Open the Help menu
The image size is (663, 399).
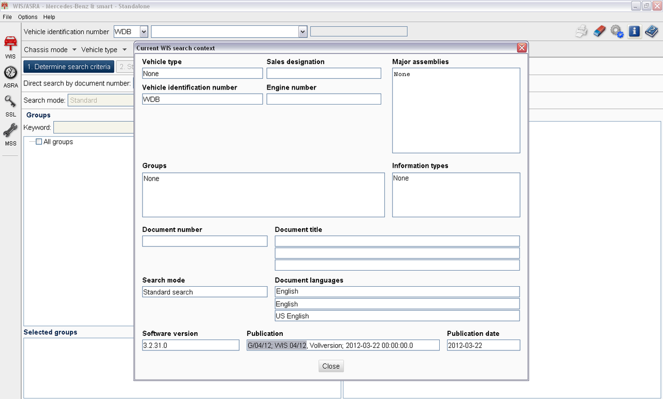[49, 17]
